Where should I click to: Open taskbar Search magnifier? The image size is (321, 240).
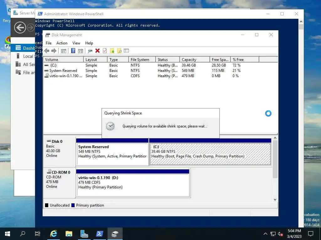[x=23, y=234]
